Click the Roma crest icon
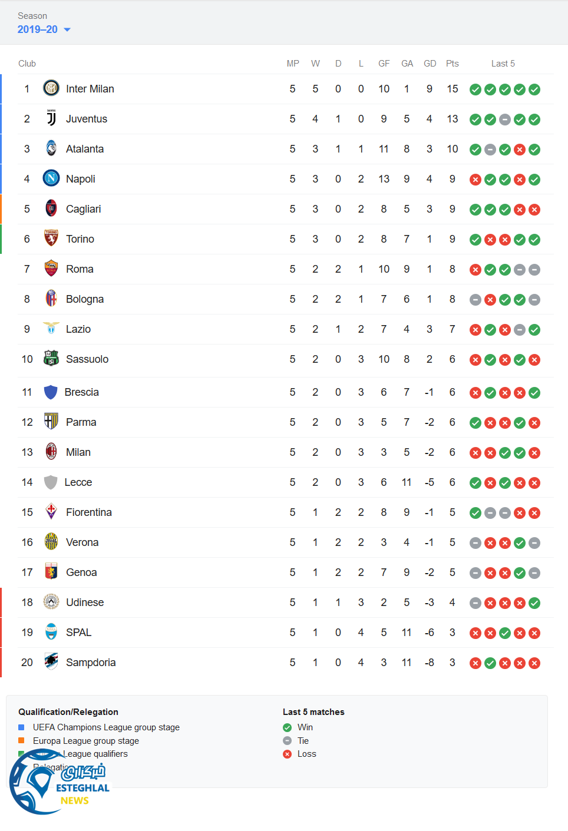Image resolution: width=568 pixels, height=831 pixels. [x=51, y=269]
